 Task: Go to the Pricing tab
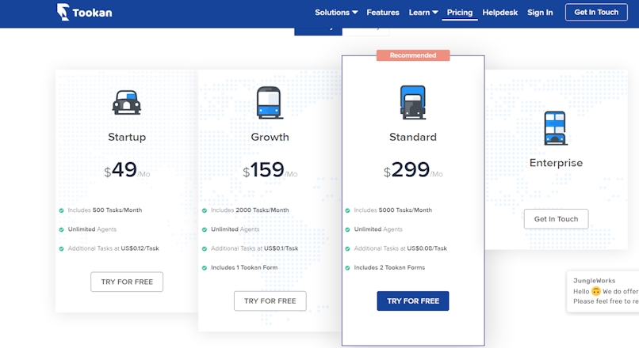(x=460, y=13)
